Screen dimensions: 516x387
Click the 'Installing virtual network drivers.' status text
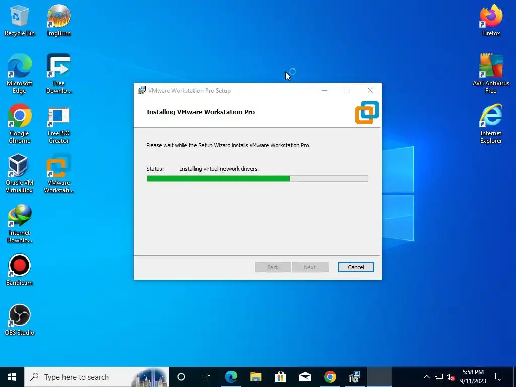(x=220, y=169)
